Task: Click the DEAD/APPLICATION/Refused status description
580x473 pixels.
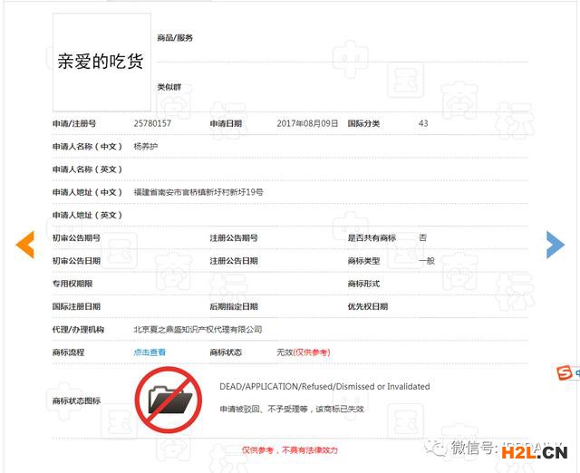Action: [x=324, y=387]
